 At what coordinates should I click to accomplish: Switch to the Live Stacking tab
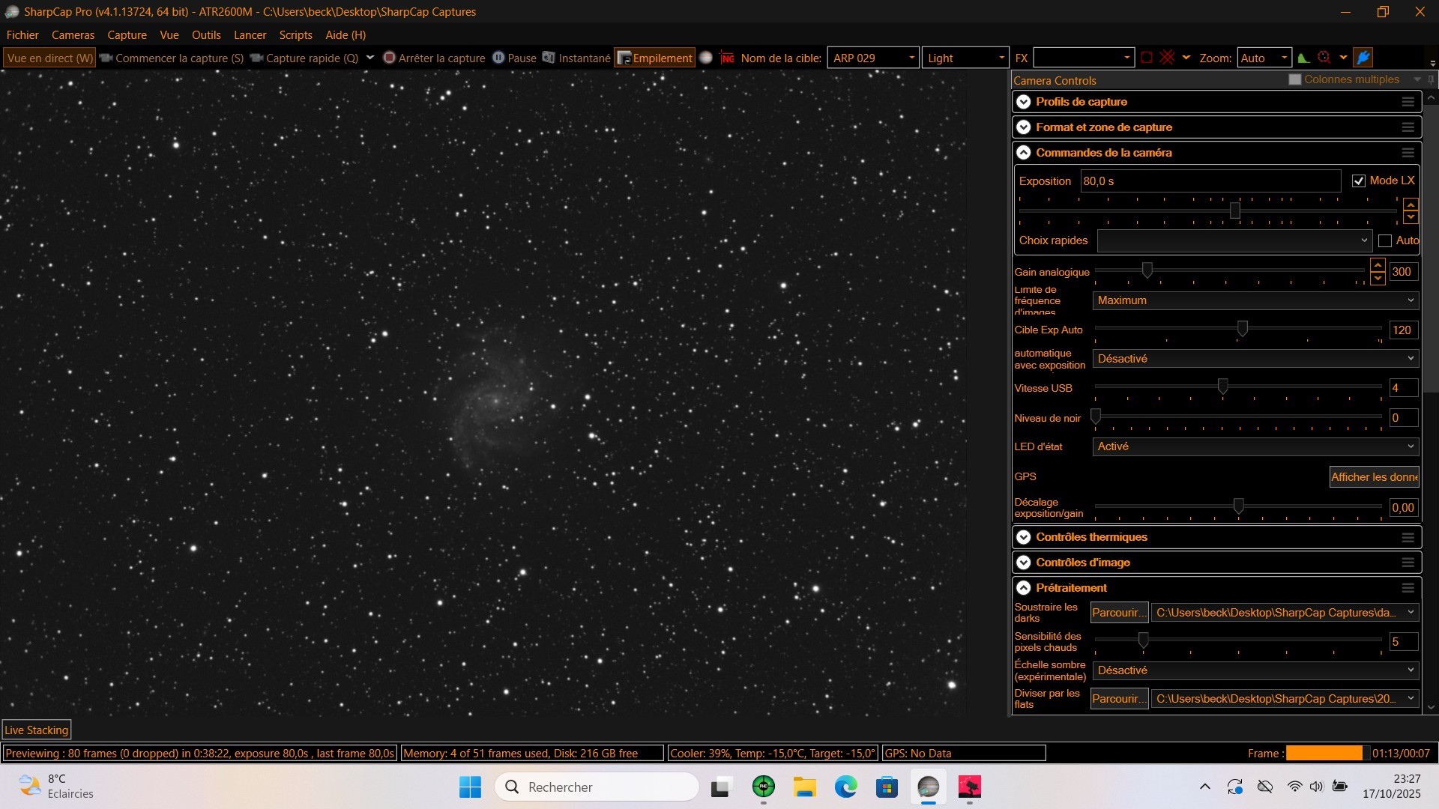tap(37, 730)
